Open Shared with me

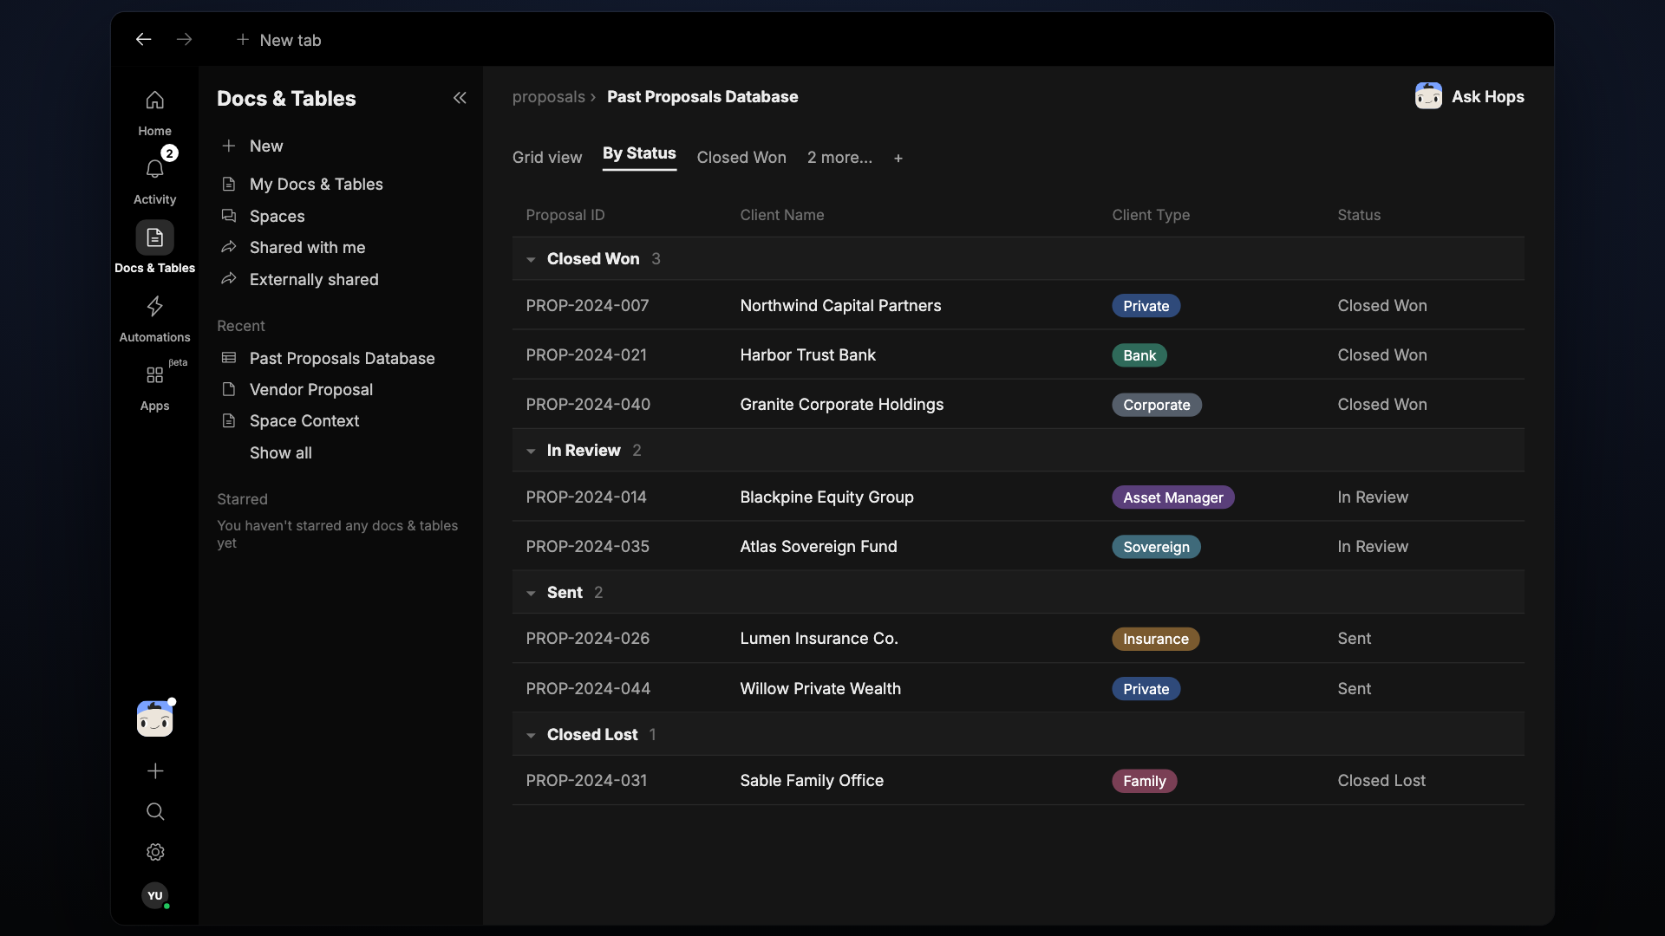click(307, 247)
